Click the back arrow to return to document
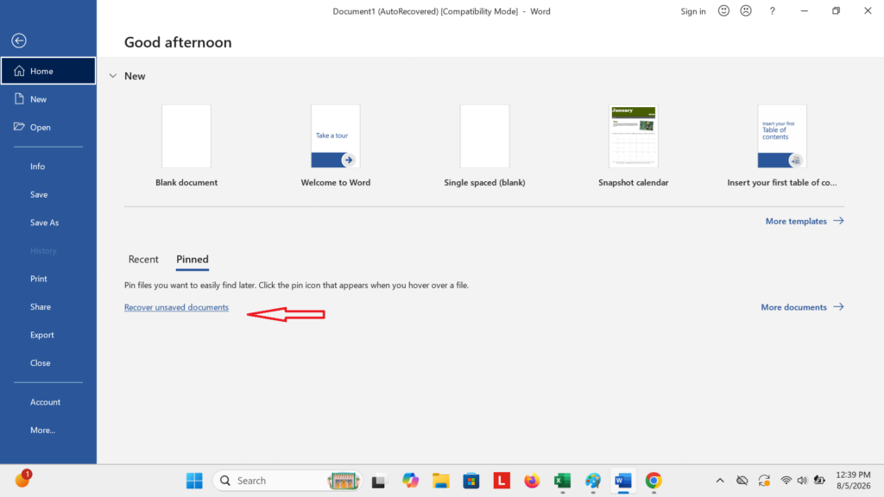Image resolution: width=884 pixels, height=497 pixels. 19,41
